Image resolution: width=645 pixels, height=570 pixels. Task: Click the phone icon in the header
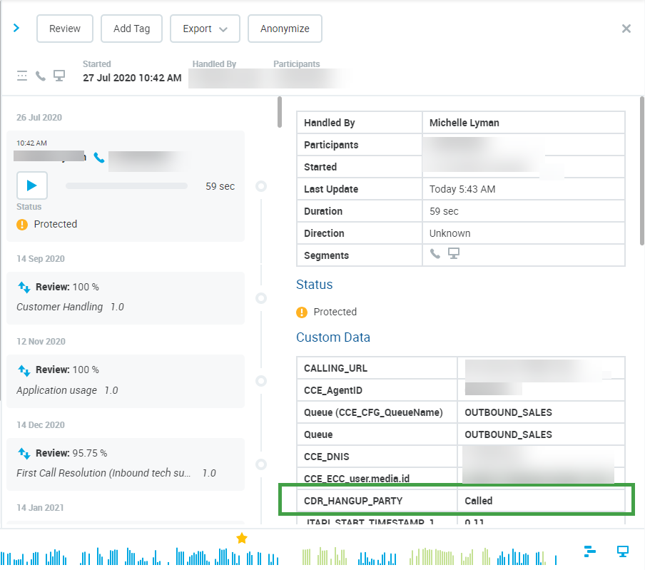click(x=41, y=76)
